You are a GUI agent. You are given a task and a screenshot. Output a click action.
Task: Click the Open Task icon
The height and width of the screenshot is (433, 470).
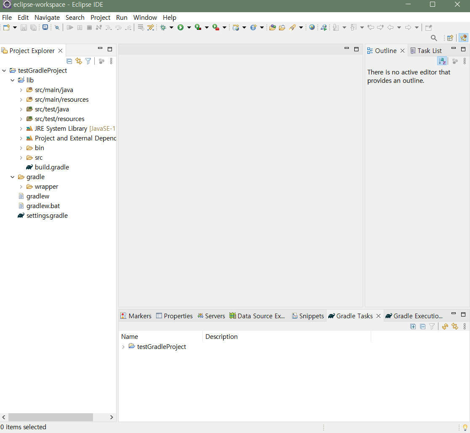tap(282, 28)
